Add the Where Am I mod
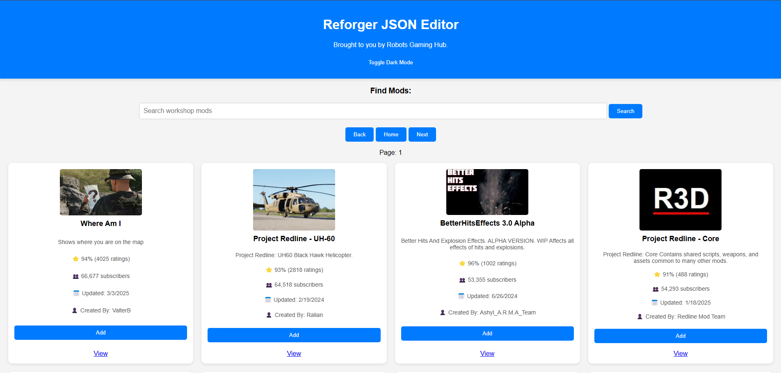This screenshot has width=781, height=373. 100,332
